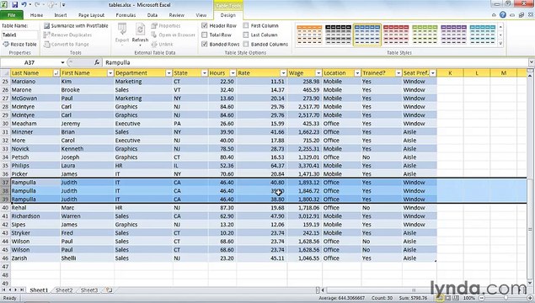Apply the orange table style

(309, 35)
